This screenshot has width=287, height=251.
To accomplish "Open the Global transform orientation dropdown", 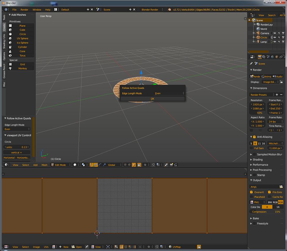I will (x=115, y=165).
